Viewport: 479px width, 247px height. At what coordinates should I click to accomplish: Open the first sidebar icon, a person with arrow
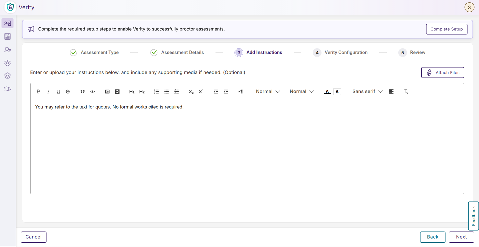pos(7,23)
